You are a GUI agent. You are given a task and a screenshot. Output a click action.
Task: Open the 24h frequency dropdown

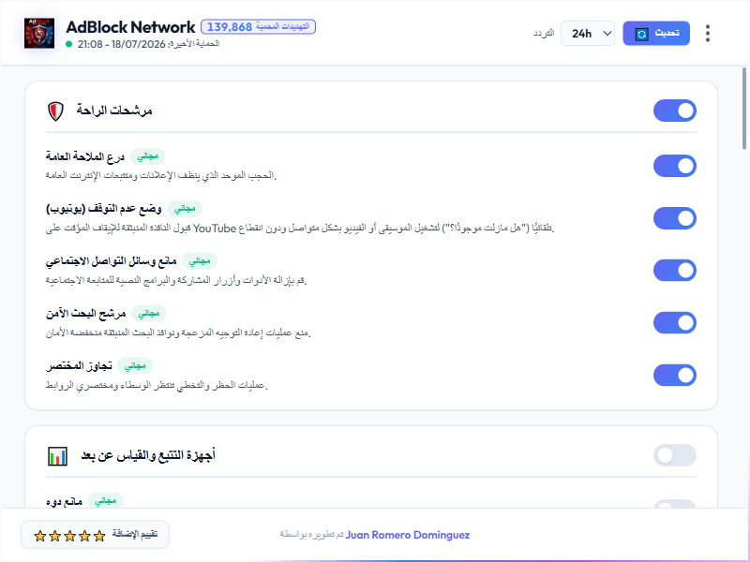pyautogui.click(x=588, y=34)
